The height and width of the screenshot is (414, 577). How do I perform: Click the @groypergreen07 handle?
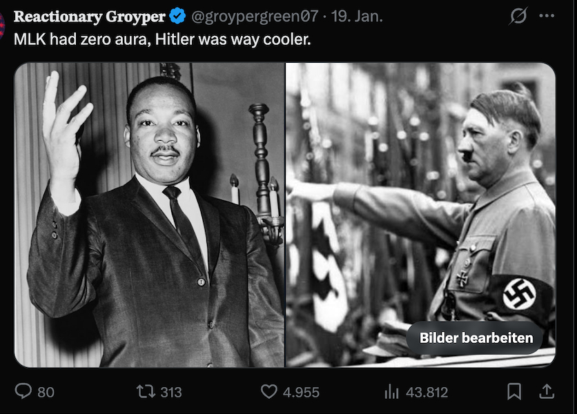pos(254,17)
